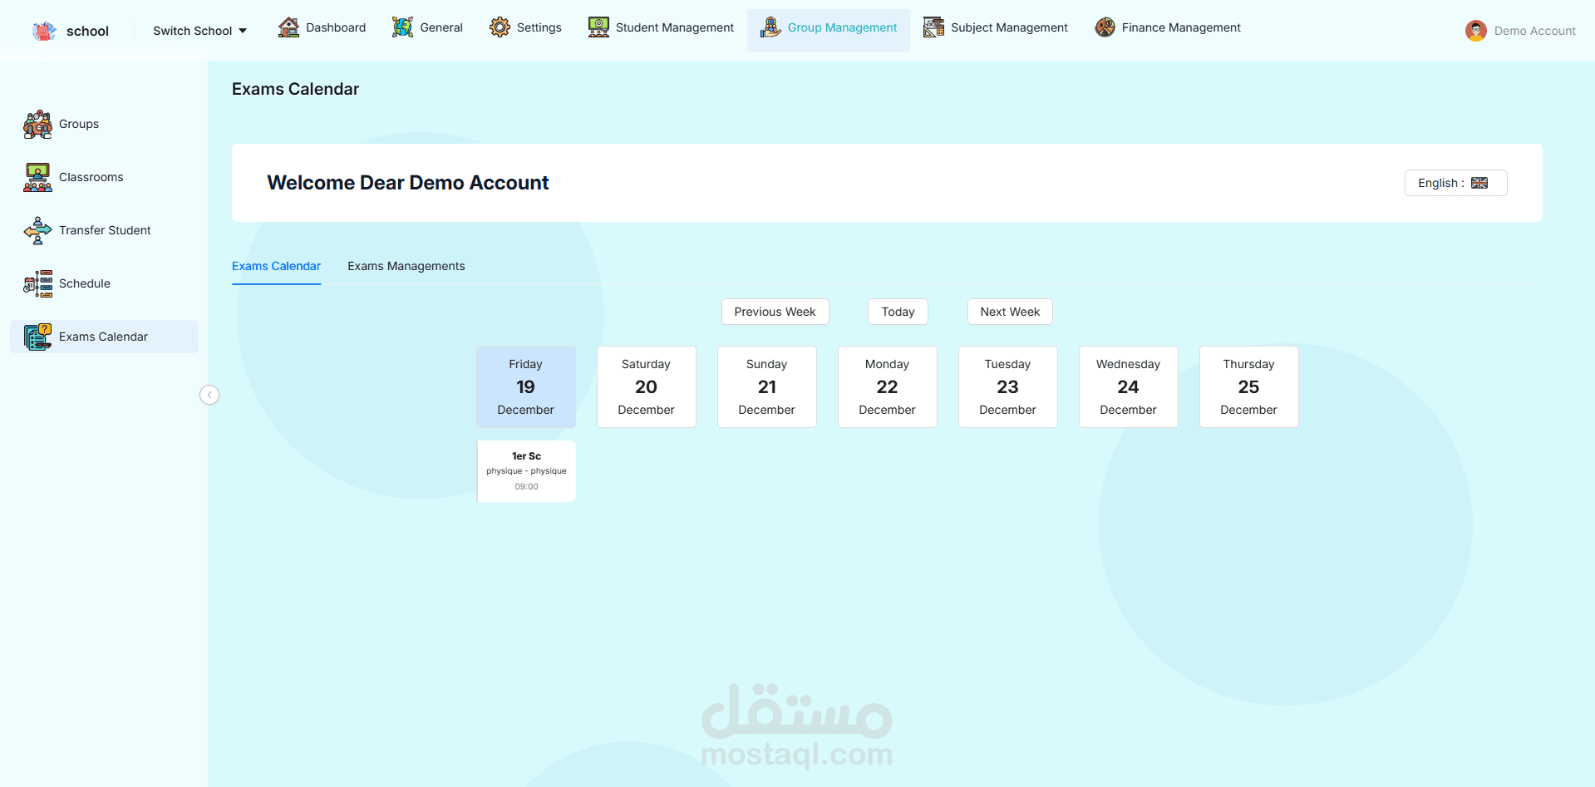The image size is (1595, 787).
Task: Select Exams Calendar sidebar item
Action: (104, 337)
